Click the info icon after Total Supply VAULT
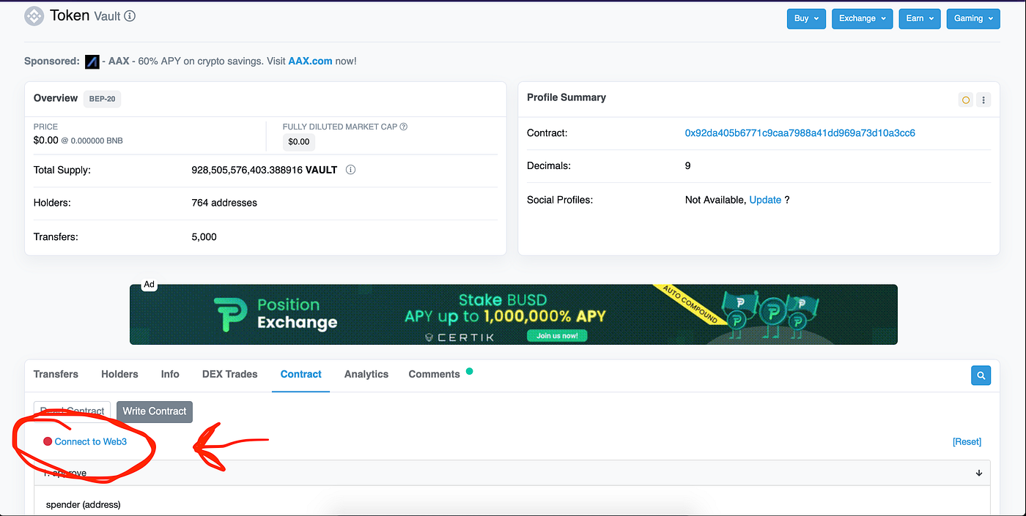The width and height of the screenshot is (1026, 516). click(x=350, y=170)
